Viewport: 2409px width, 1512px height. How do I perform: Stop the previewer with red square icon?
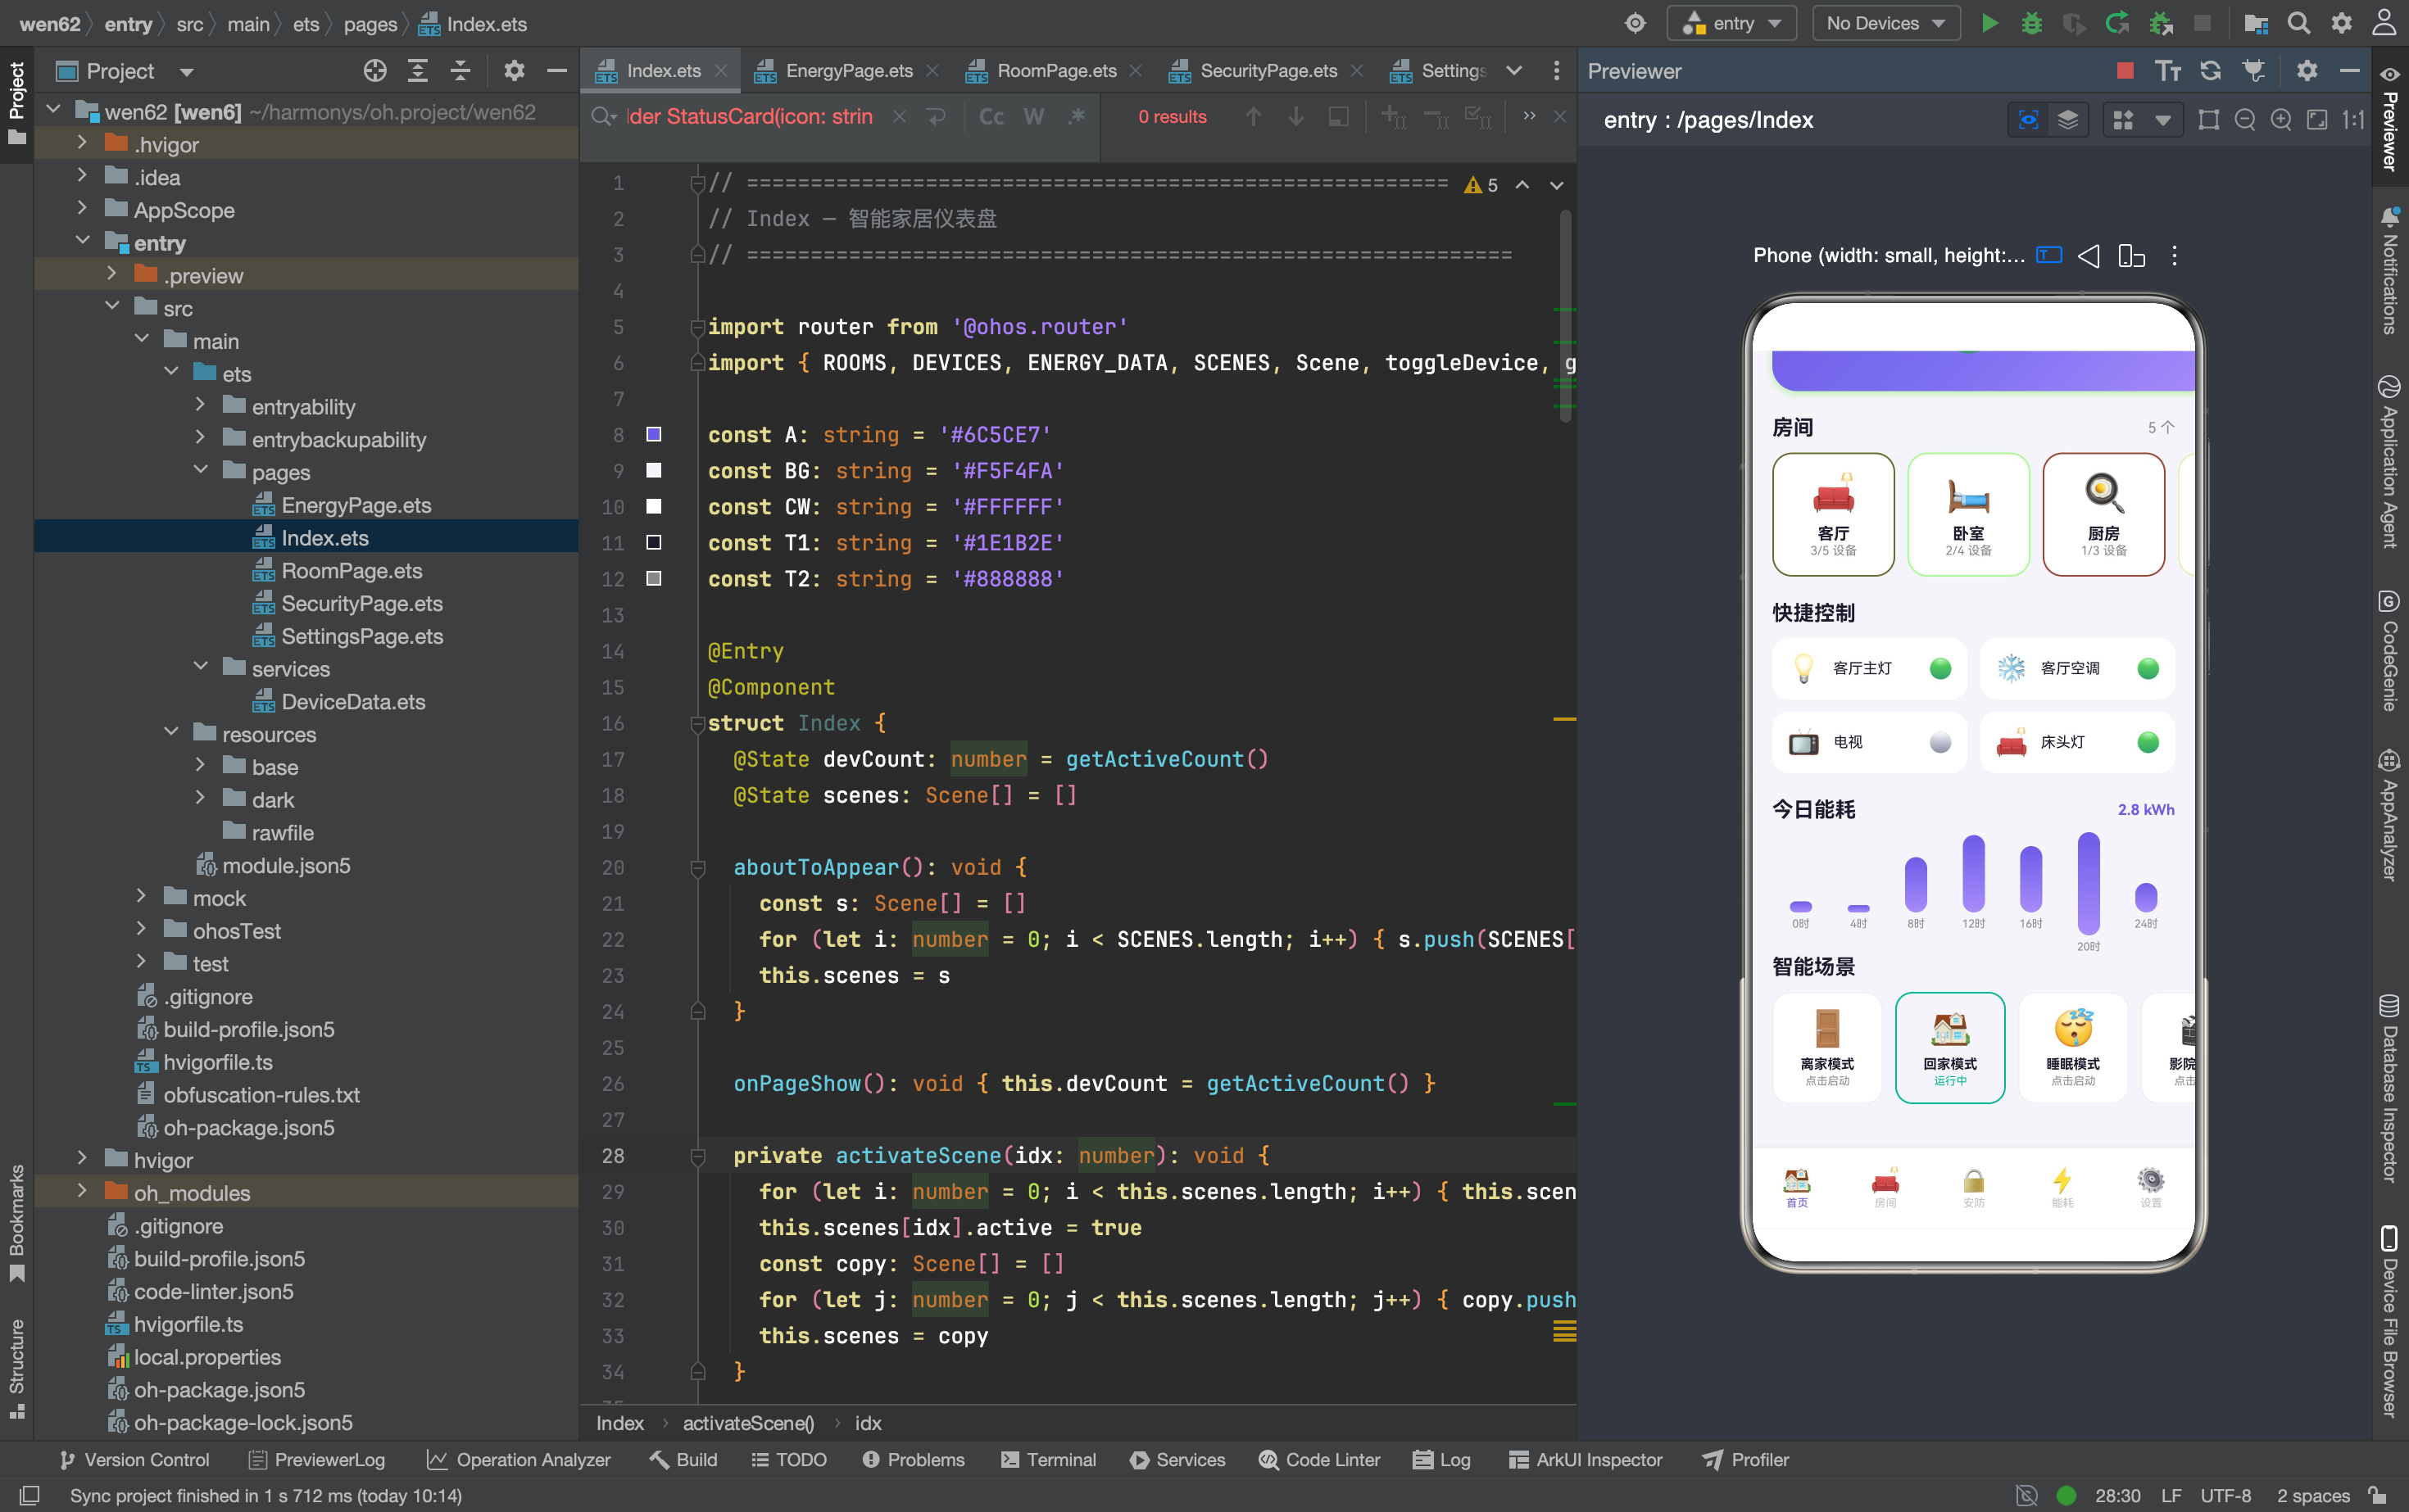[x=2125, y=70]
